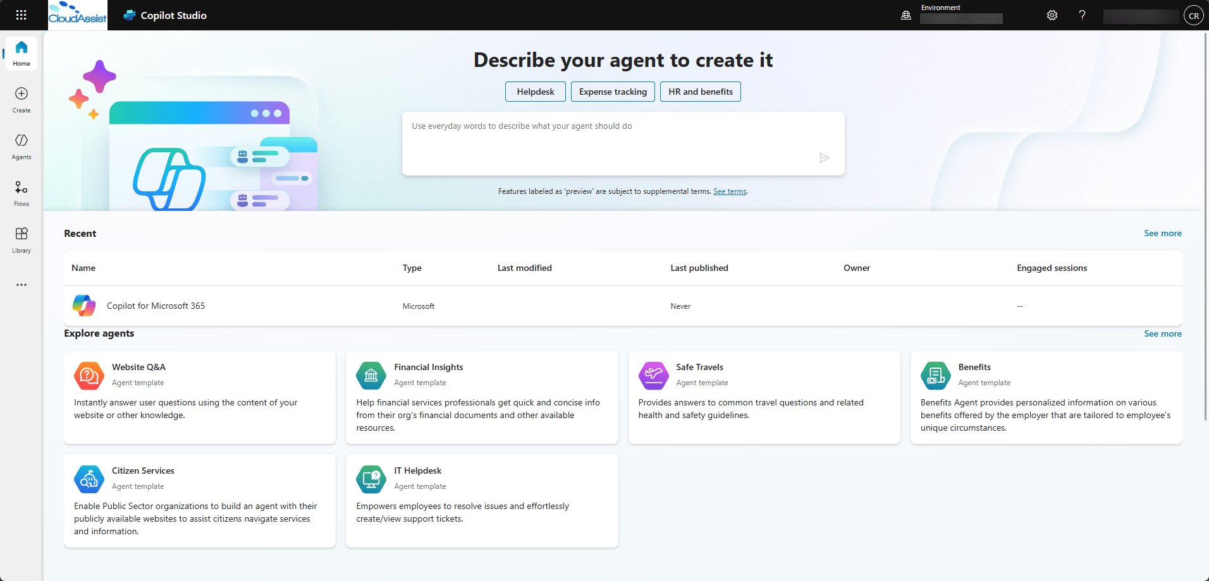
Task: Click the send arrow icon
Action: 824,158
